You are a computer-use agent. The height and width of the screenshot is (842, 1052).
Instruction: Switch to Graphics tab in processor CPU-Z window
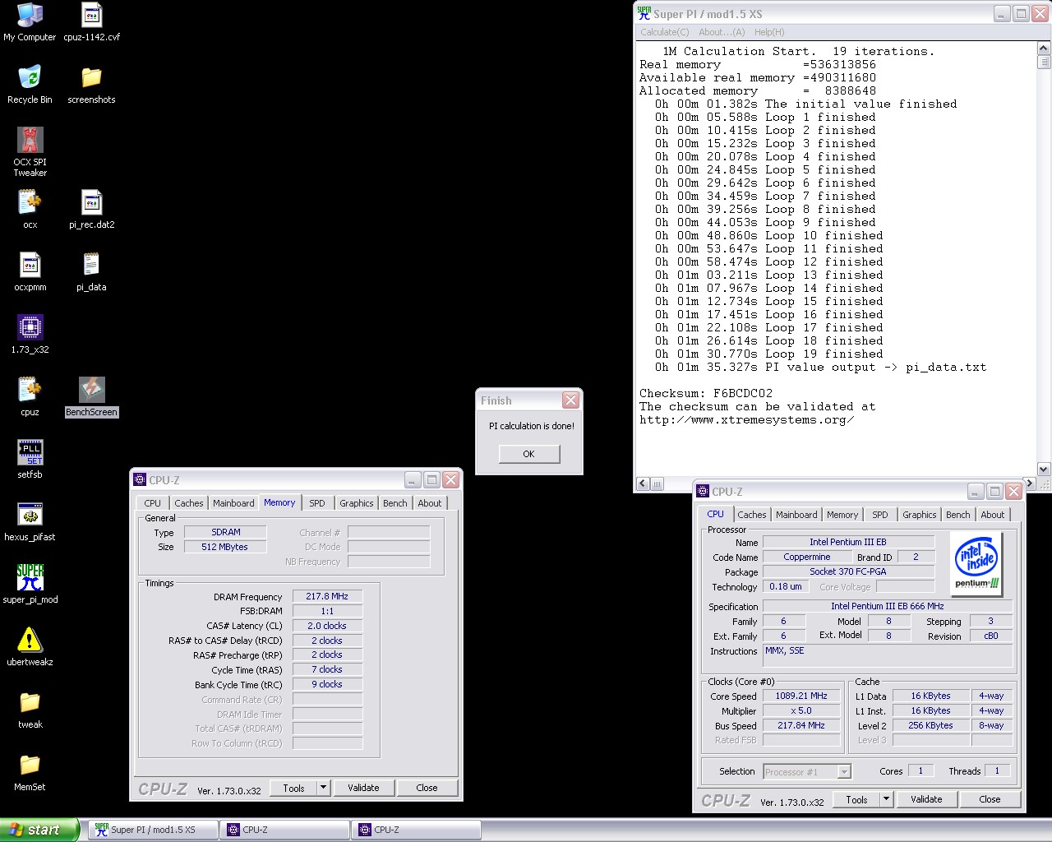click(920, 515)
